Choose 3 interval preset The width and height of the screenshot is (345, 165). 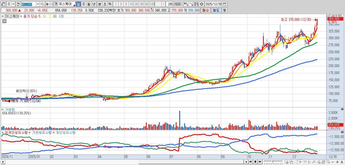(x=121, y=4)
